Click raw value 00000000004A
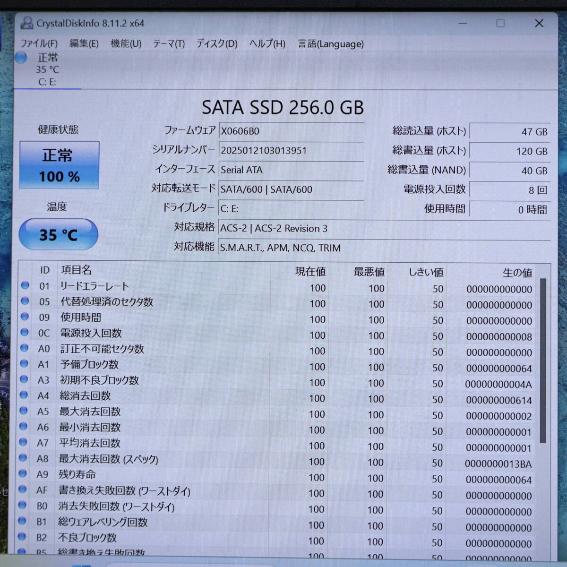Screen dimensions: 567x567 [498, 384]
